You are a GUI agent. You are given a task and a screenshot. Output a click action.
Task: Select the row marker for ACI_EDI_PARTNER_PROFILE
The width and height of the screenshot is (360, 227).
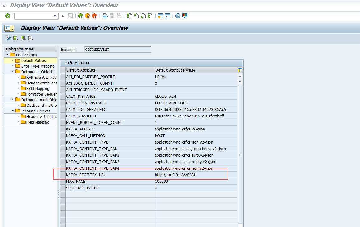point(63,77)
